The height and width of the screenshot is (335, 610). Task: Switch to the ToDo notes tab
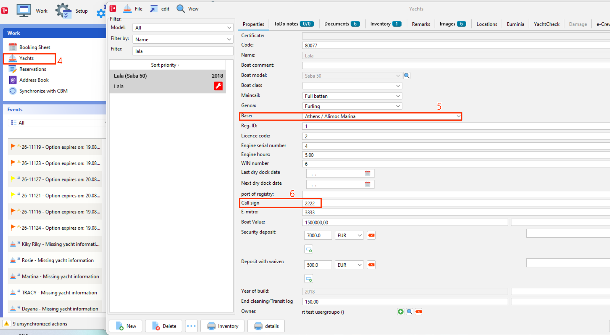[x=294, y=24]
